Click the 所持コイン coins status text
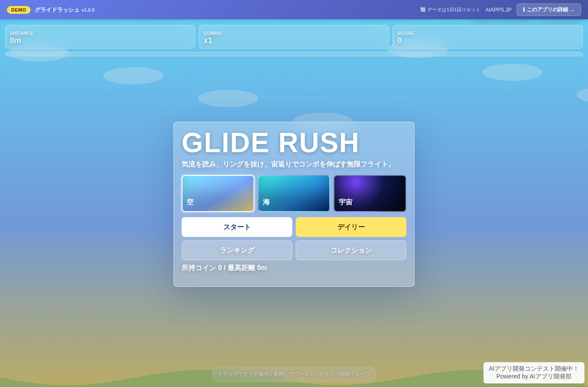588x387 pixels. 224,268
